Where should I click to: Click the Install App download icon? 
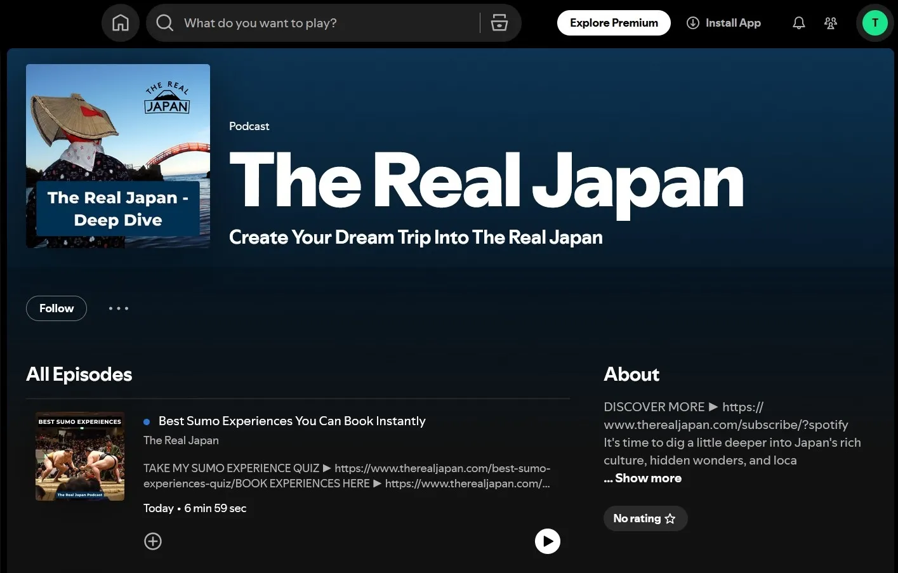pos(693,23)
